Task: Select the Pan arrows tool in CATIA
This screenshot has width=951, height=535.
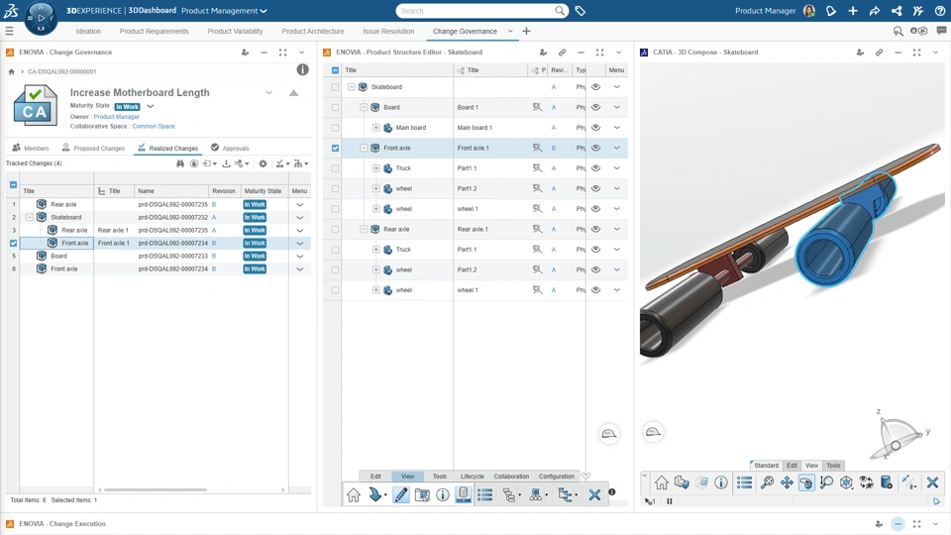Action: pos(787,482)
